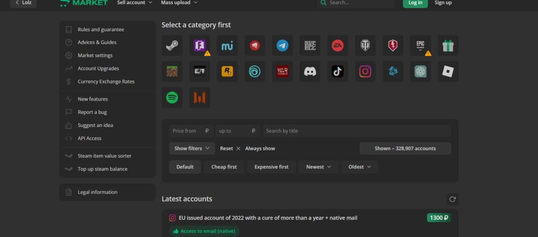
Task: Open the Oldest sort dropdown
Action: [x=360, y=167]
